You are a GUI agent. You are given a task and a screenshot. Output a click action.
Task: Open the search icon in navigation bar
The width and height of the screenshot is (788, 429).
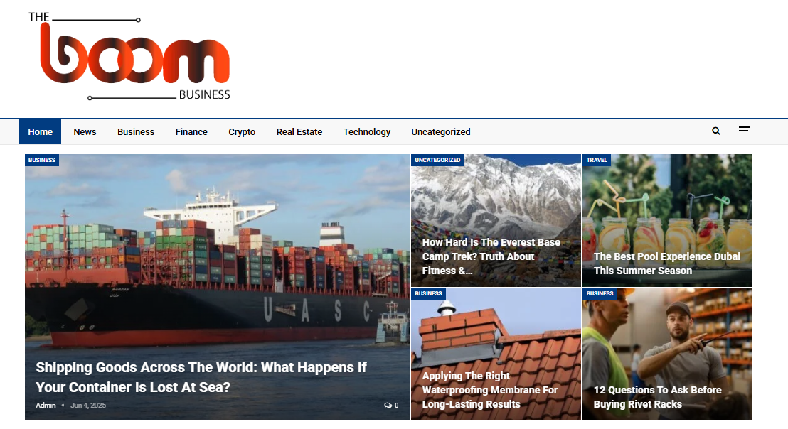click(x=716, y=131)
